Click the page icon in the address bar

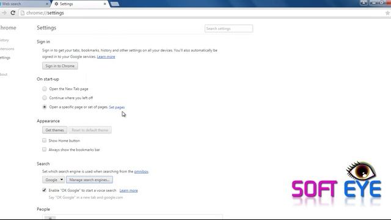[23, 13]
